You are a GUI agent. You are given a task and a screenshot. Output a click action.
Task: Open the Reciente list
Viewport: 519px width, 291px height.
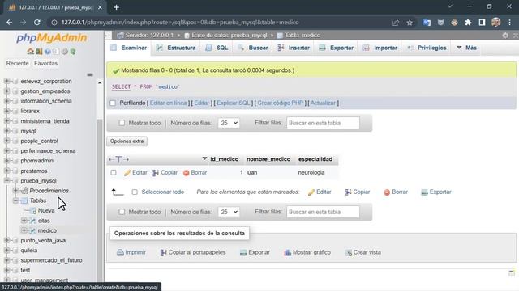(18, 63)
